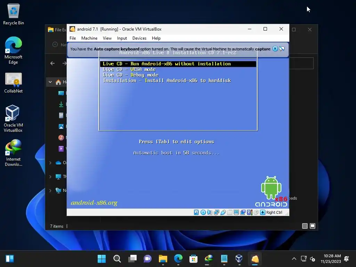Open Desktop folder icon in File Explorer sidebar
The width and height of the screenshot is (356, 267).
click(x=61, y=93)
